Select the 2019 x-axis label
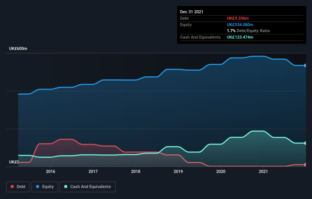Viewport: 312px width, 199px height. [x=178, y=171]
